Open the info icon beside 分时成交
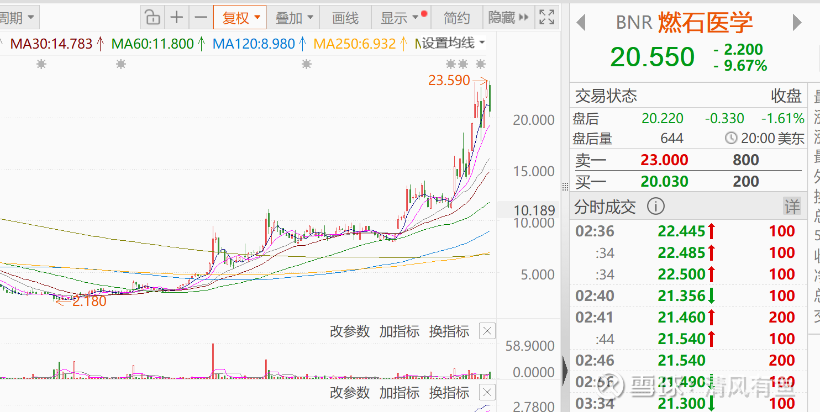This screenshot has width=820, height=412. (655, 207)
